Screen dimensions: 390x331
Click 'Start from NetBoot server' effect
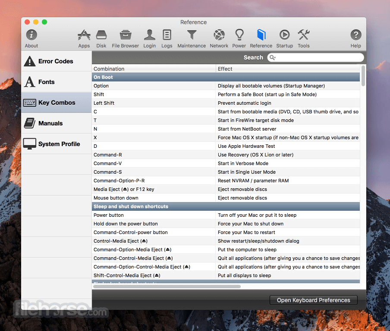(247, 129)
